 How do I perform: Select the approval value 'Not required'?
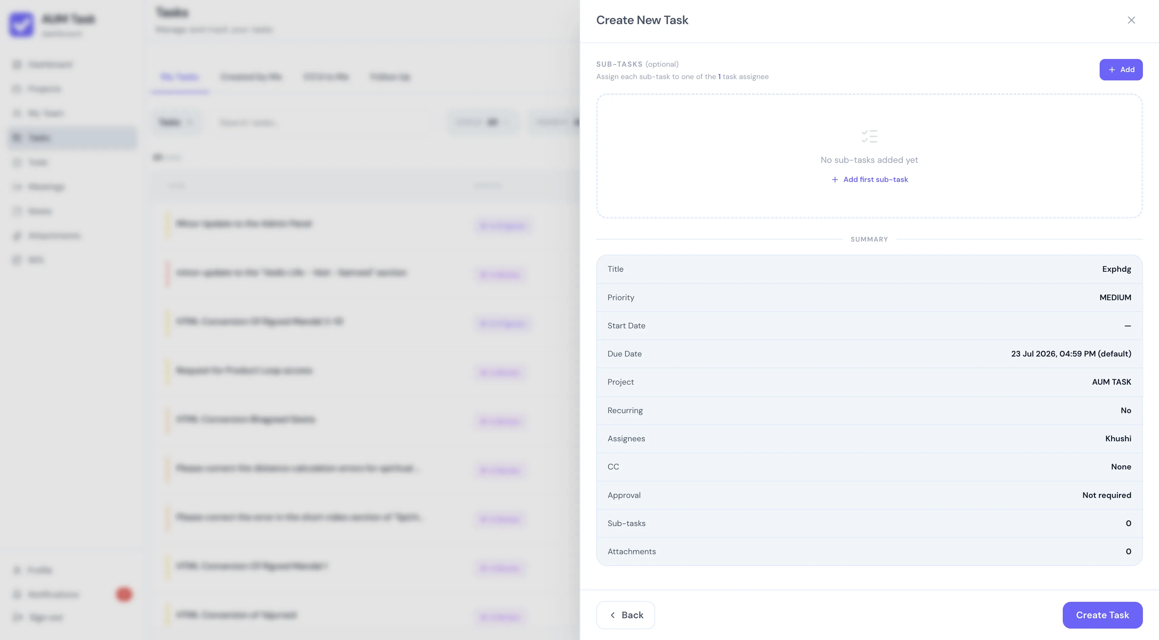coord(1106,495)
